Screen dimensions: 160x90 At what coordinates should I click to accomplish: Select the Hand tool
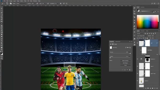[x=1, y=47]
